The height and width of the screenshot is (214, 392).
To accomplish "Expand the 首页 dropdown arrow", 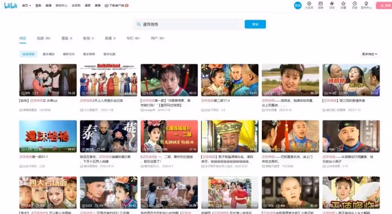I will coord(30,6).
